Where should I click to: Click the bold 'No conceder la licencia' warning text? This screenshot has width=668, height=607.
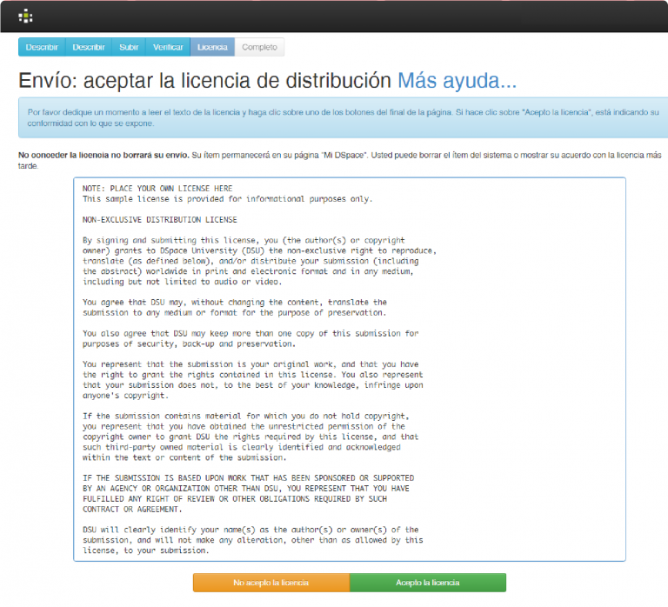point(103,154)
